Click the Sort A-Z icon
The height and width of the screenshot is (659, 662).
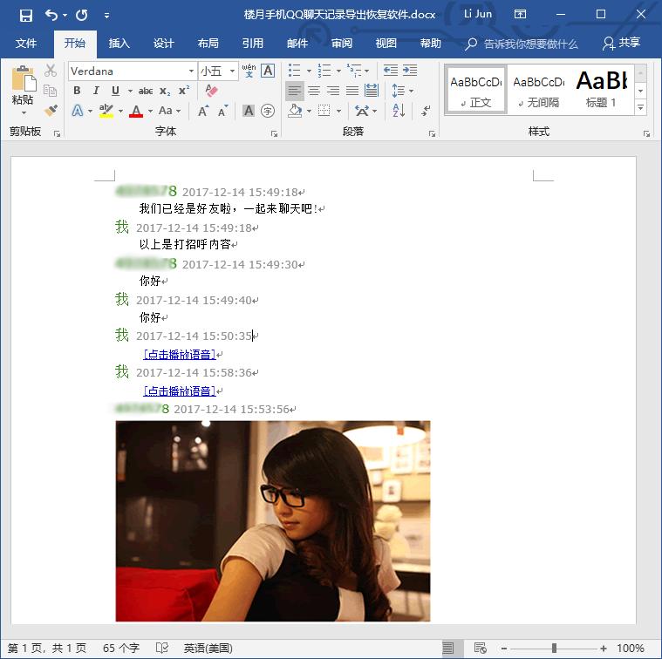(399, 111)
